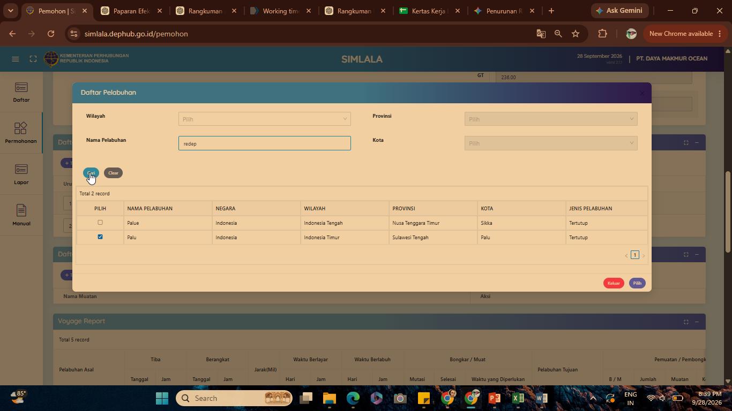Confirm selection with the Pilih button

pyautogui.click(x=637, y=283)
